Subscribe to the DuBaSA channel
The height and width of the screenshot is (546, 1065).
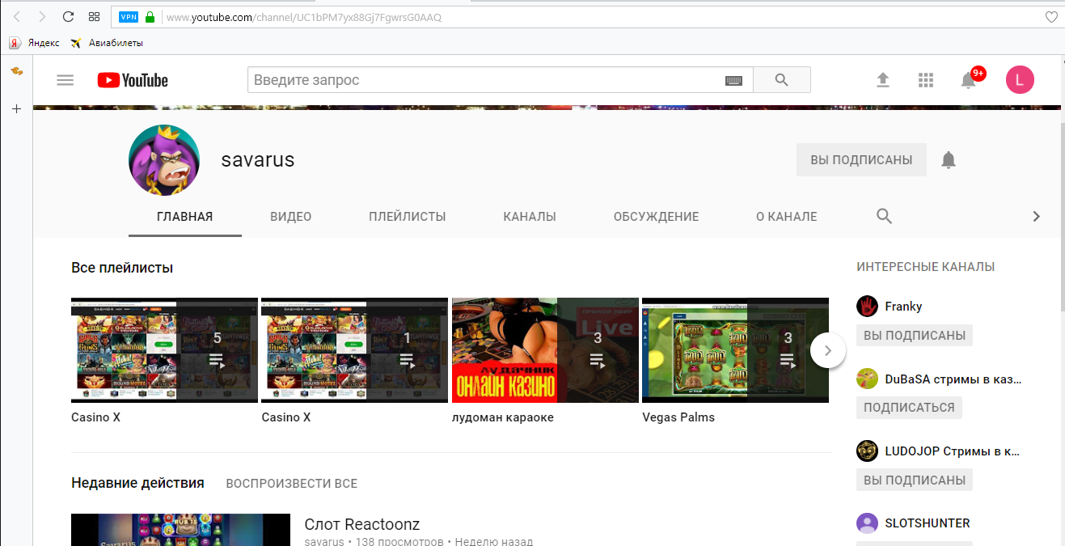pos(908,407)
